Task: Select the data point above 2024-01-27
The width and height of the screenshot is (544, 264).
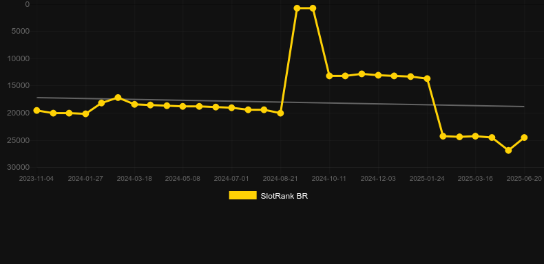Action: (85, 113)
